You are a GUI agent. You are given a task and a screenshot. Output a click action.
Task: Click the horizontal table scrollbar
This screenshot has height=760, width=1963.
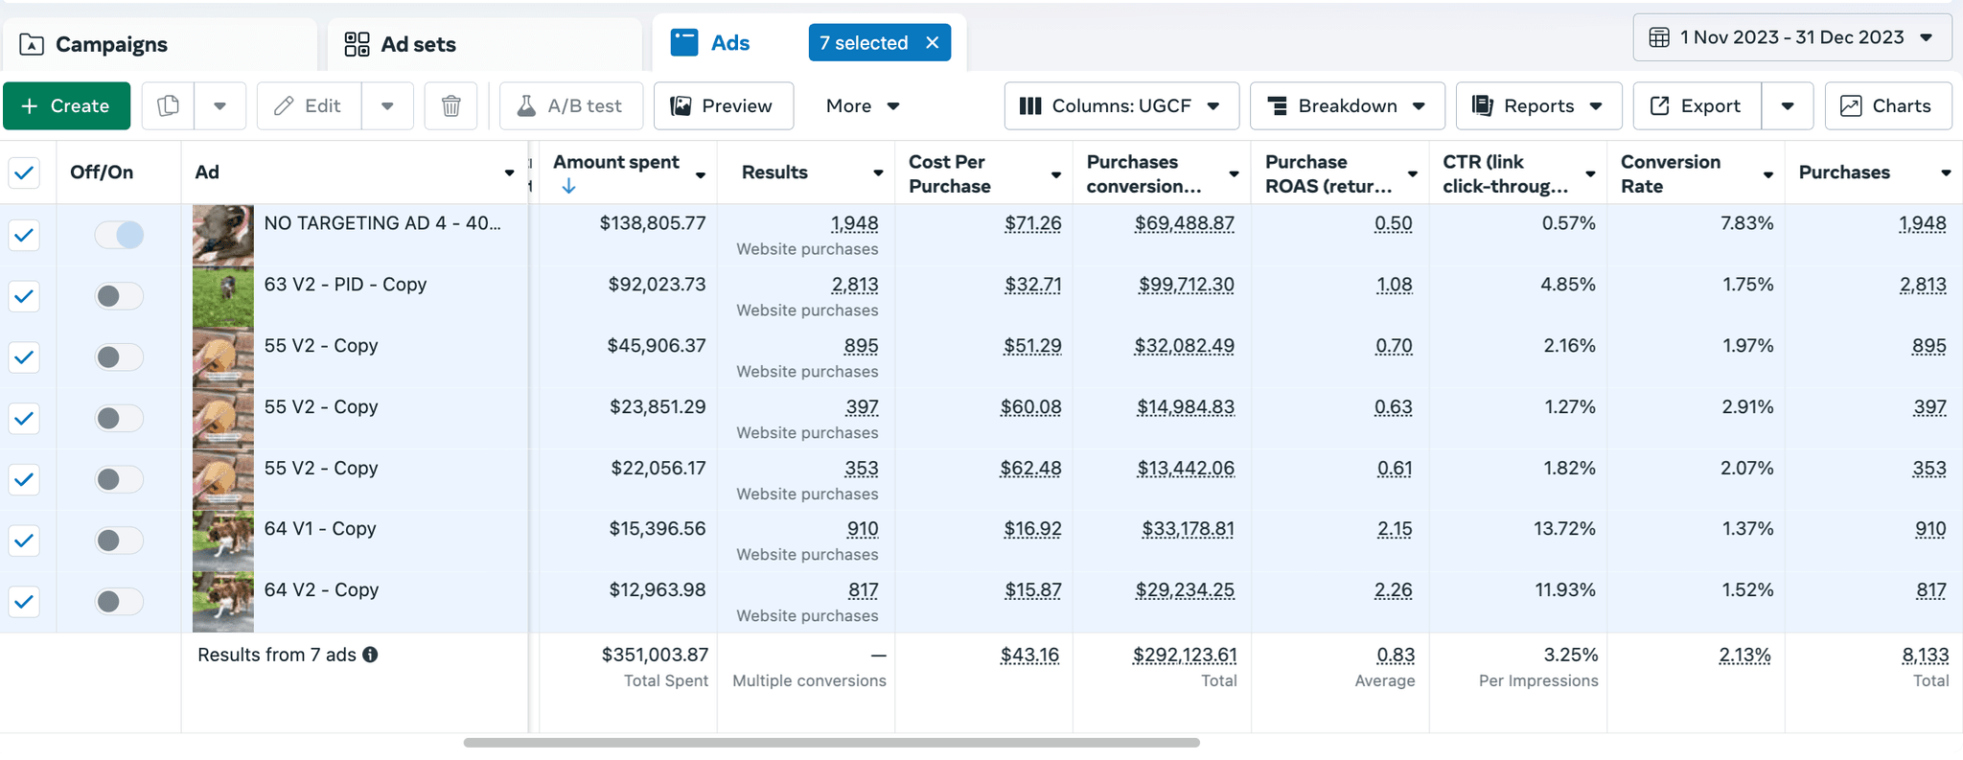(x=831, y=743)
